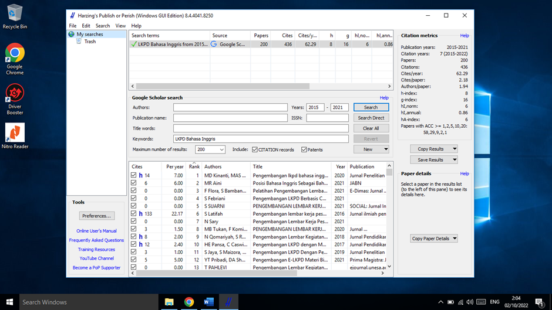
Task: Open Word from the taskbar
Action: click(x=208, y=302)
